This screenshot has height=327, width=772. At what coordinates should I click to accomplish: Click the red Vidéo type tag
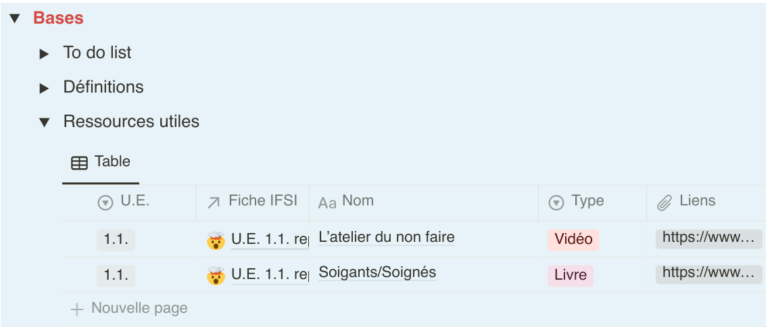[x=573, y=240]
